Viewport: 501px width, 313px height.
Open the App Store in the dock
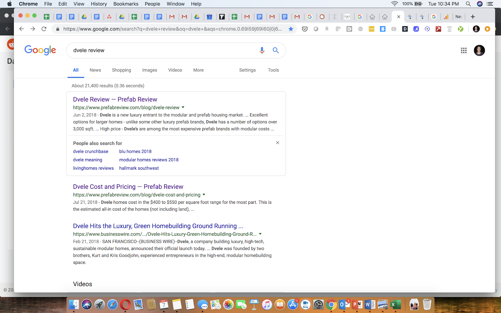pos(293,304)
